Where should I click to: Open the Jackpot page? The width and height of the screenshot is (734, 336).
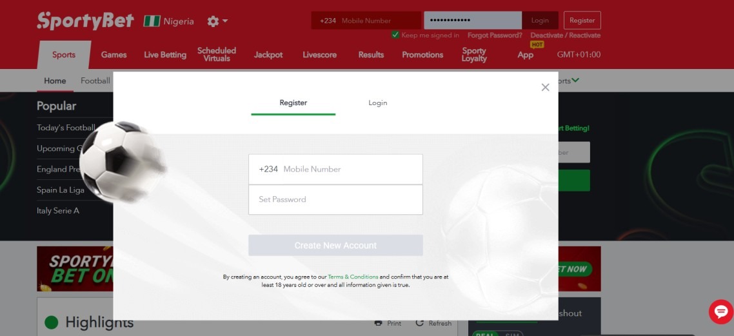(x=268, y=55)
